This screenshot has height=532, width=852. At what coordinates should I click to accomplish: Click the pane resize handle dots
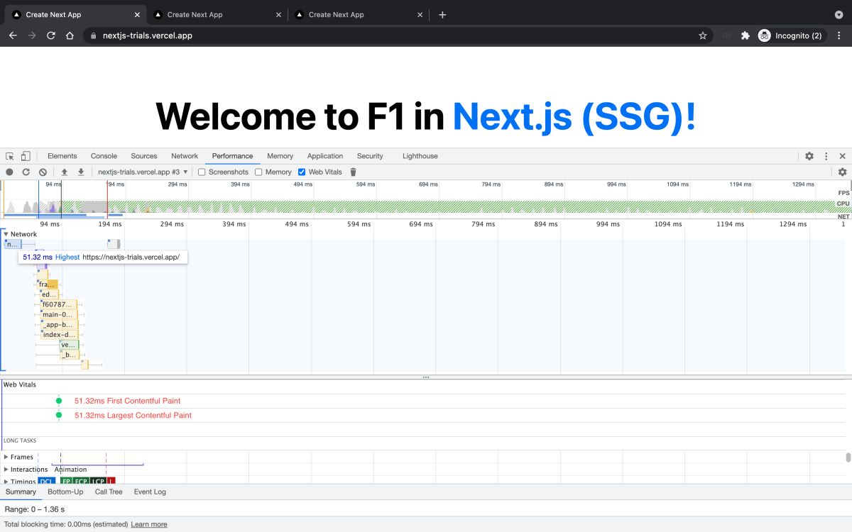coord(426,377)
